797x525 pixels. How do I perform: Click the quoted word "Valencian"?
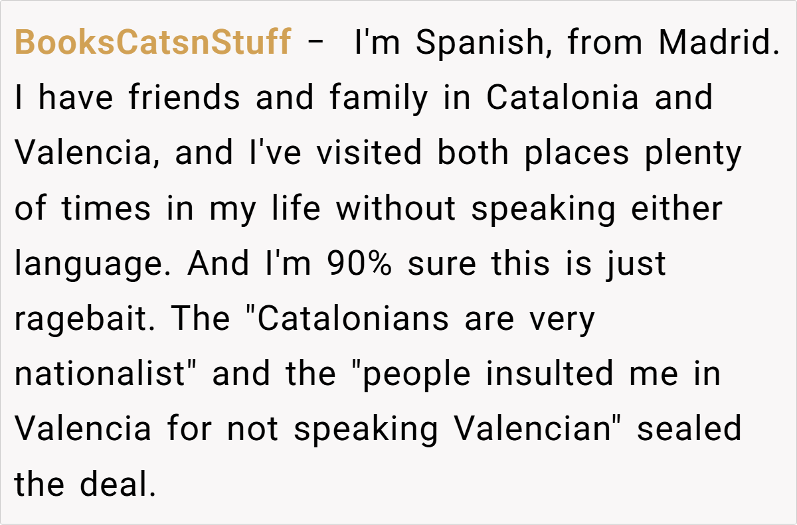537,429
